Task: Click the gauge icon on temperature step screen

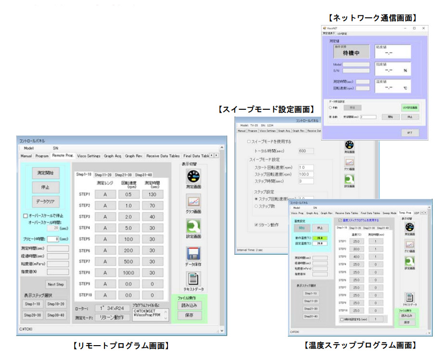Action: click(409, 228)
